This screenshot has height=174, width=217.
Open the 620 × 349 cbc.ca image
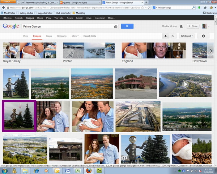point(187,117)
